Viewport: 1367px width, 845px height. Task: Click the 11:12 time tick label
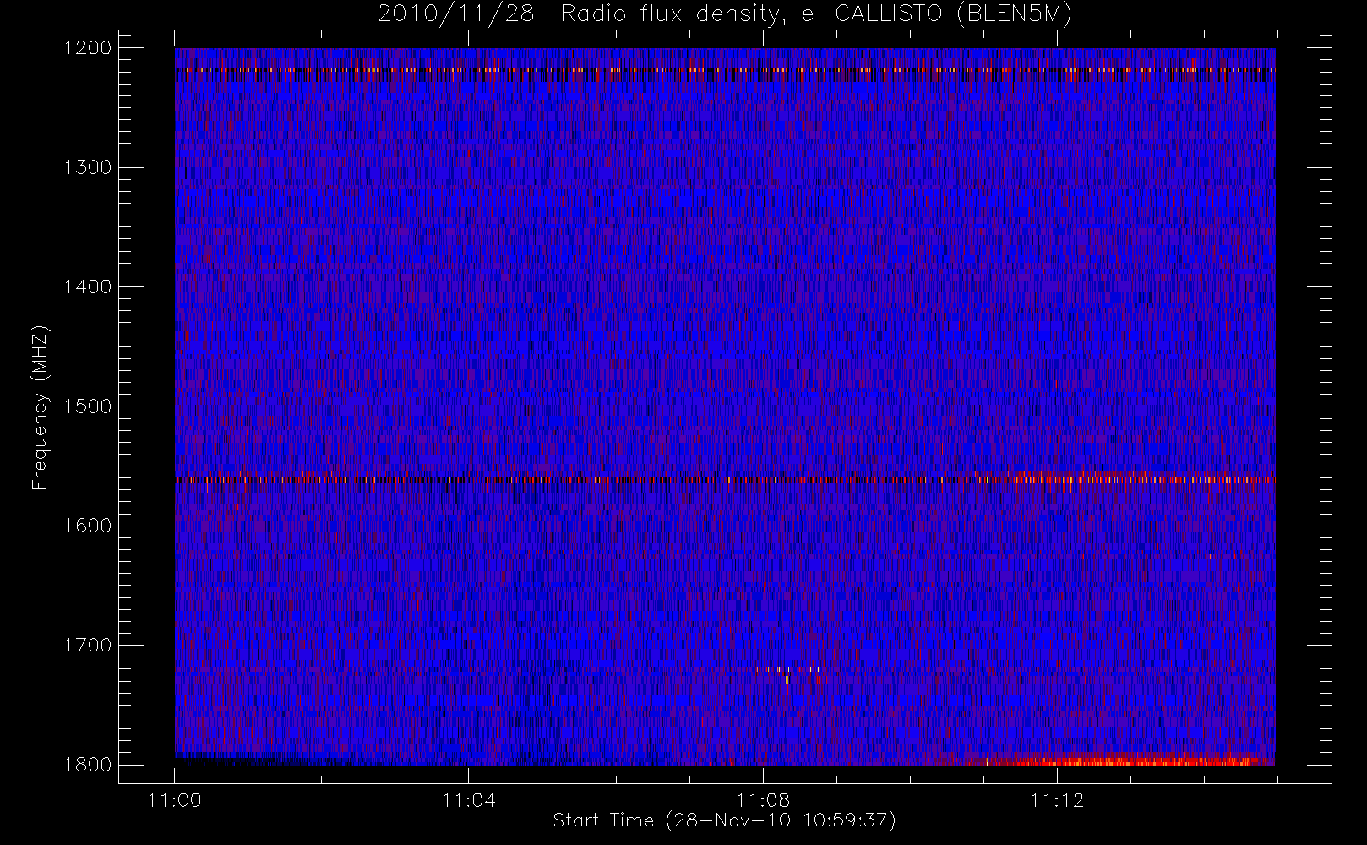click(1057, 800)
